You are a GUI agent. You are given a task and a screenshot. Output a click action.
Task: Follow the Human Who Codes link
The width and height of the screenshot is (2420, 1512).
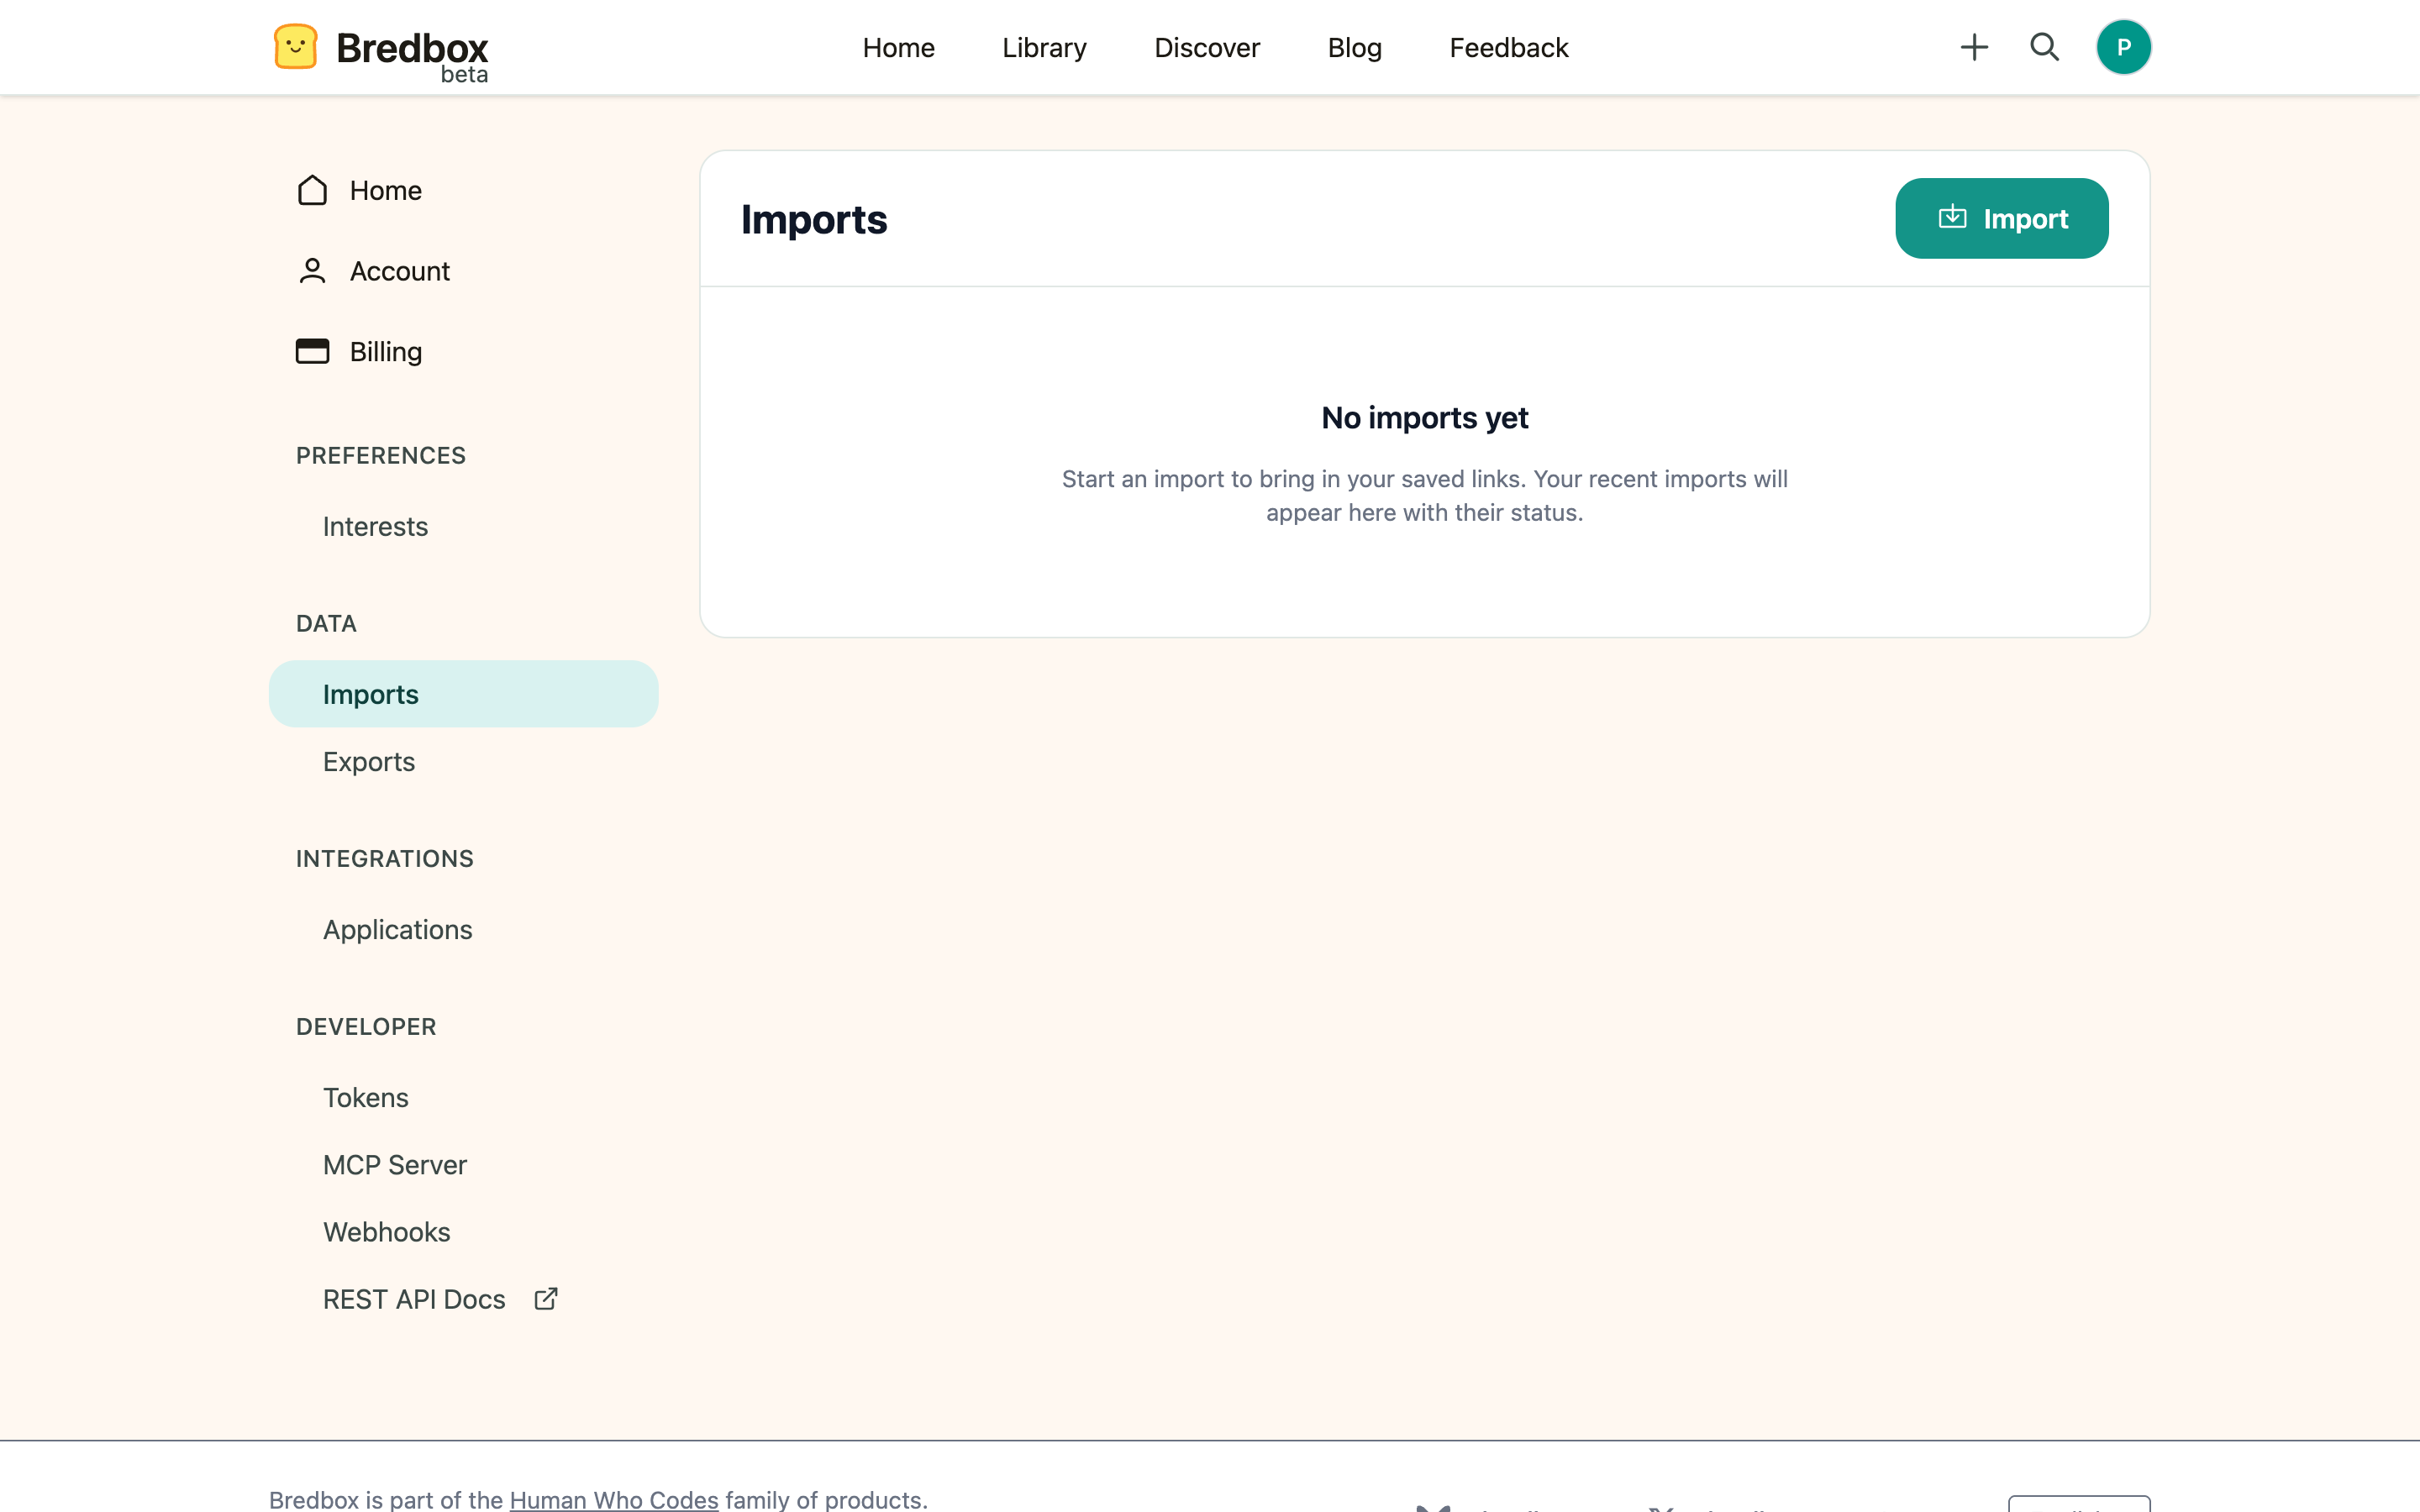pos(614,1499)
